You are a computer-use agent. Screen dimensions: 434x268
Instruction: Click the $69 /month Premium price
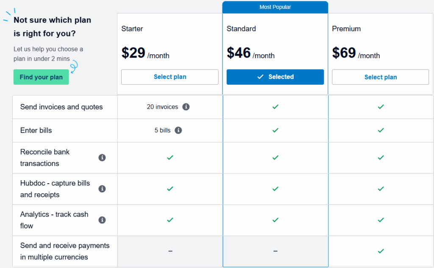[356, 53]
